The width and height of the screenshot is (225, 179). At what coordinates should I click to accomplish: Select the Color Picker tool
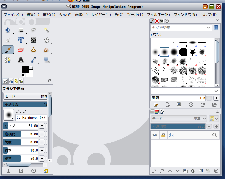34,60
